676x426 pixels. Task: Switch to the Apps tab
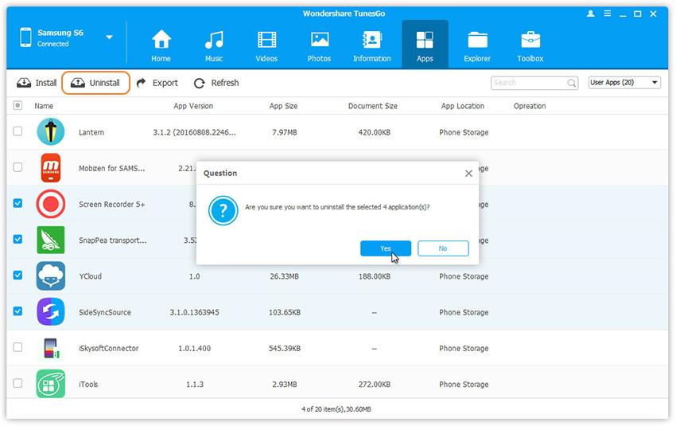425,45
